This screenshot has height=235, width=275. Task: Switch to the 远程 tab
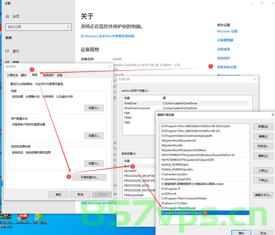[59, 75]
